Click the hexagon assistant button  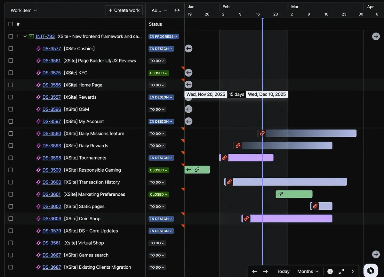click(x=371, y=271)
